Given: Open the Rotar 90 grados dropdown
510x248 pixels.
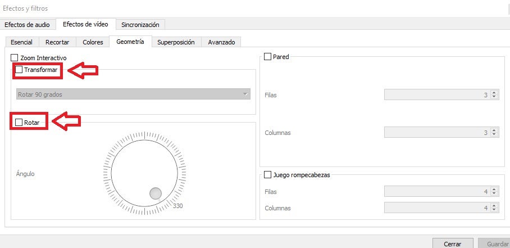Looking at the screenshot, I should click(x=133, y=94).
